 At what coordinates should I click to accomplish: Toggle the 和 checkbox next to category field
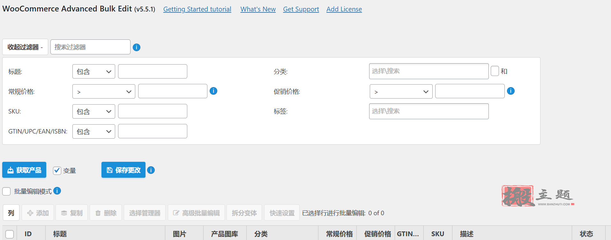(x=495, y=71)
